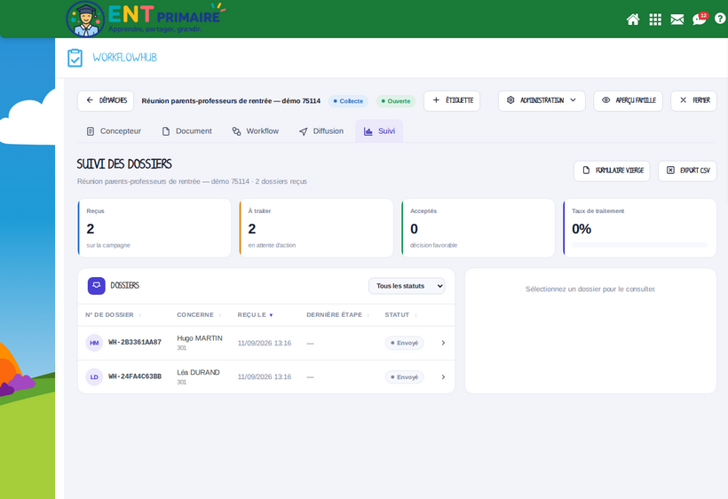The width and height of the screenshot is (728, 499).
Task: Click the name Hugo MARTIN
Action: pyautogui.click(x=200, y=338)
